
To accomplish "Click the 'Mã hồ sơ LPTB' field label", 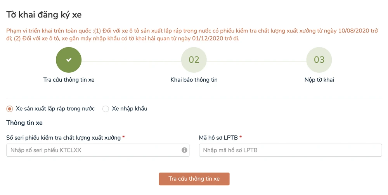I will [218, 137].
